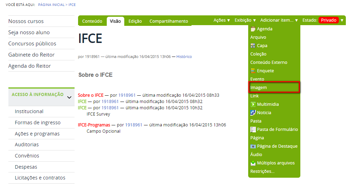Open IFCE item modified at 08h32

coord(82,101)
